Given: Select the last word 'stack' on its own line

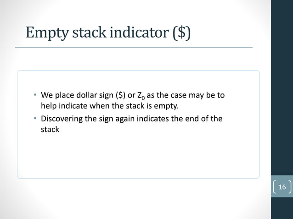Looking at the screenshot, I should (50, 129).
